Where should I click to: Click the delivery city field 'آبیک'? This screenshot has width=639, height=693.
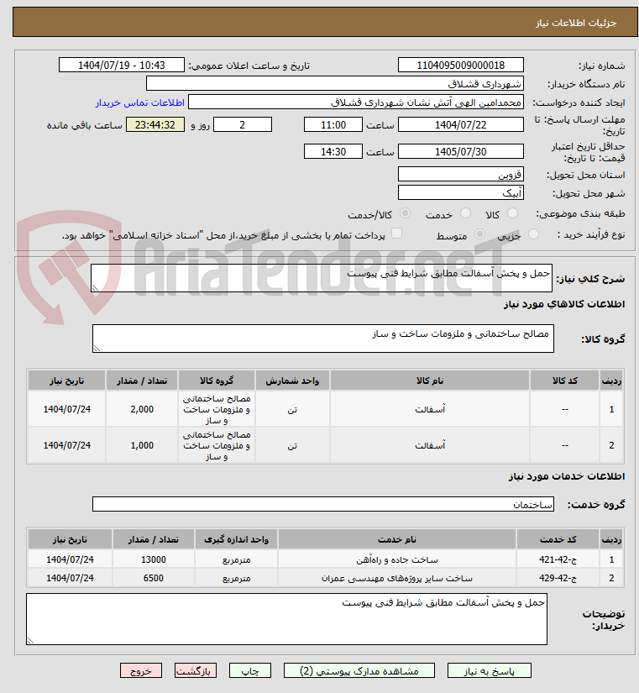coord(460,192)
